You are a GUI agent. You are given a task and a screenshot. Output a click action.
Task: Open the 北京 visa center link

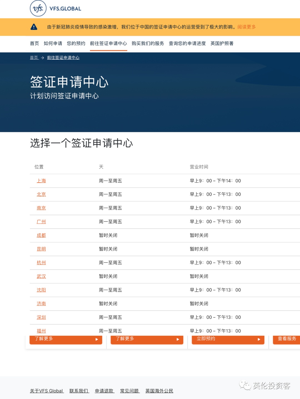pos(41,194)
